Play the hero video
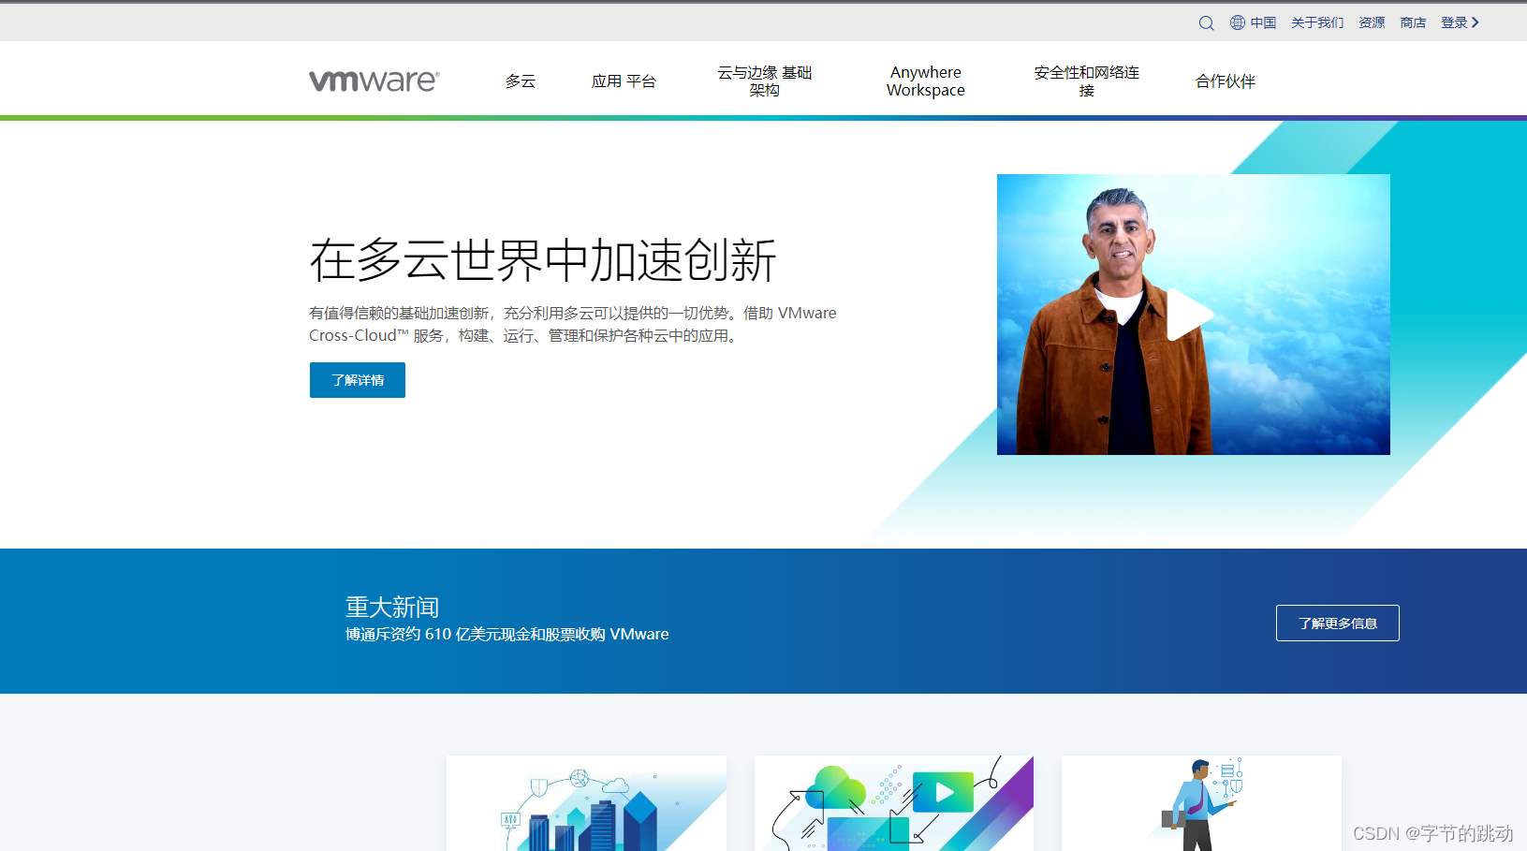Screen dimensions: 1527x851 point(1189,315)
